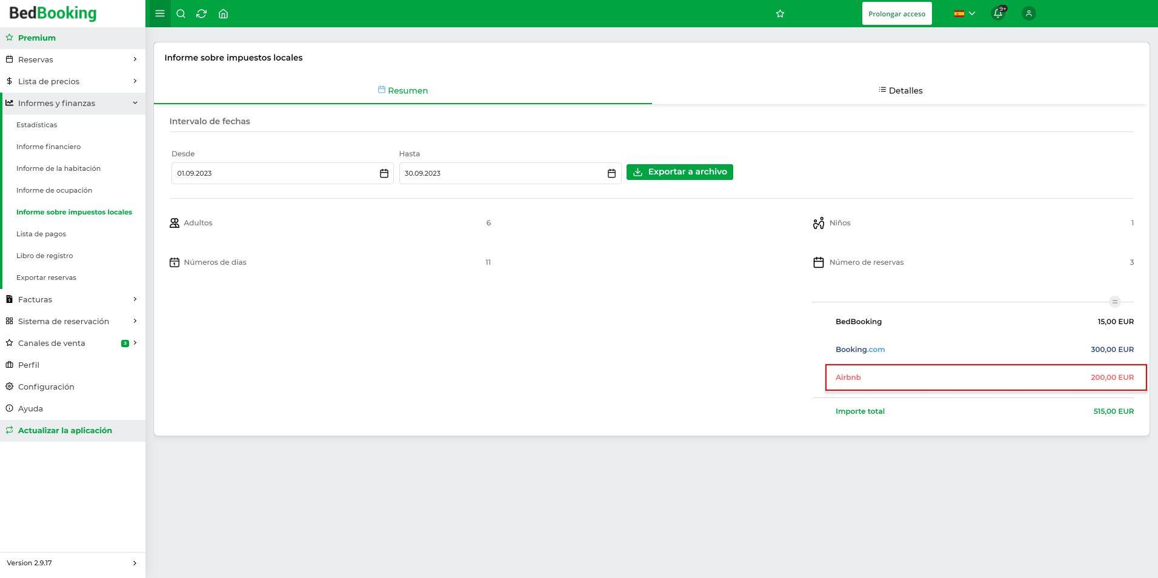Viewport: 1158px width, 578px height.
Task: Open the search magnifier icon
Action: (181, 13)
